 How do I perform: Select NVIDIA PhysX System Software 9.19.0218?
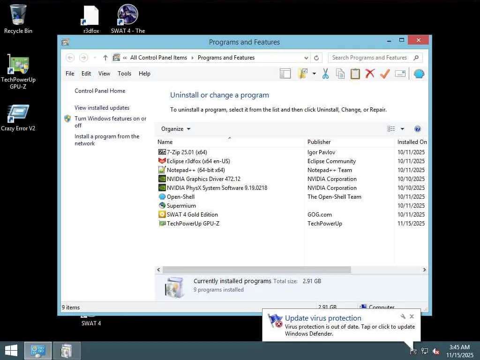click(x=292, y=187)
